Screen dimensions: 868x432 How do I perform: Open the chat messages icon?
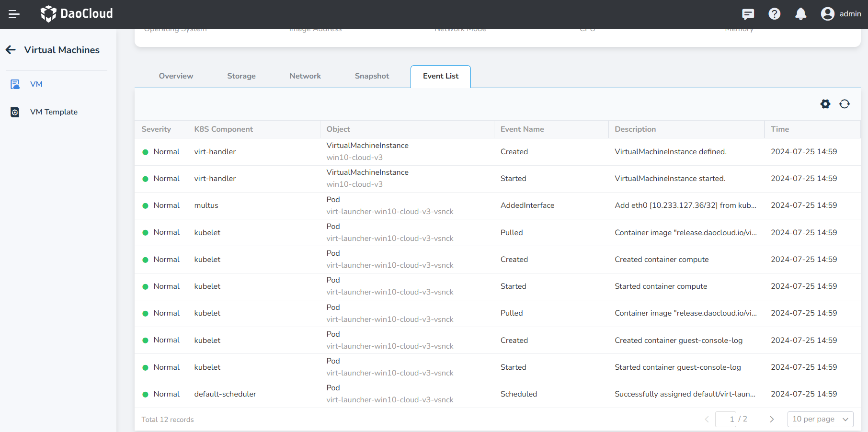point(748,14)
